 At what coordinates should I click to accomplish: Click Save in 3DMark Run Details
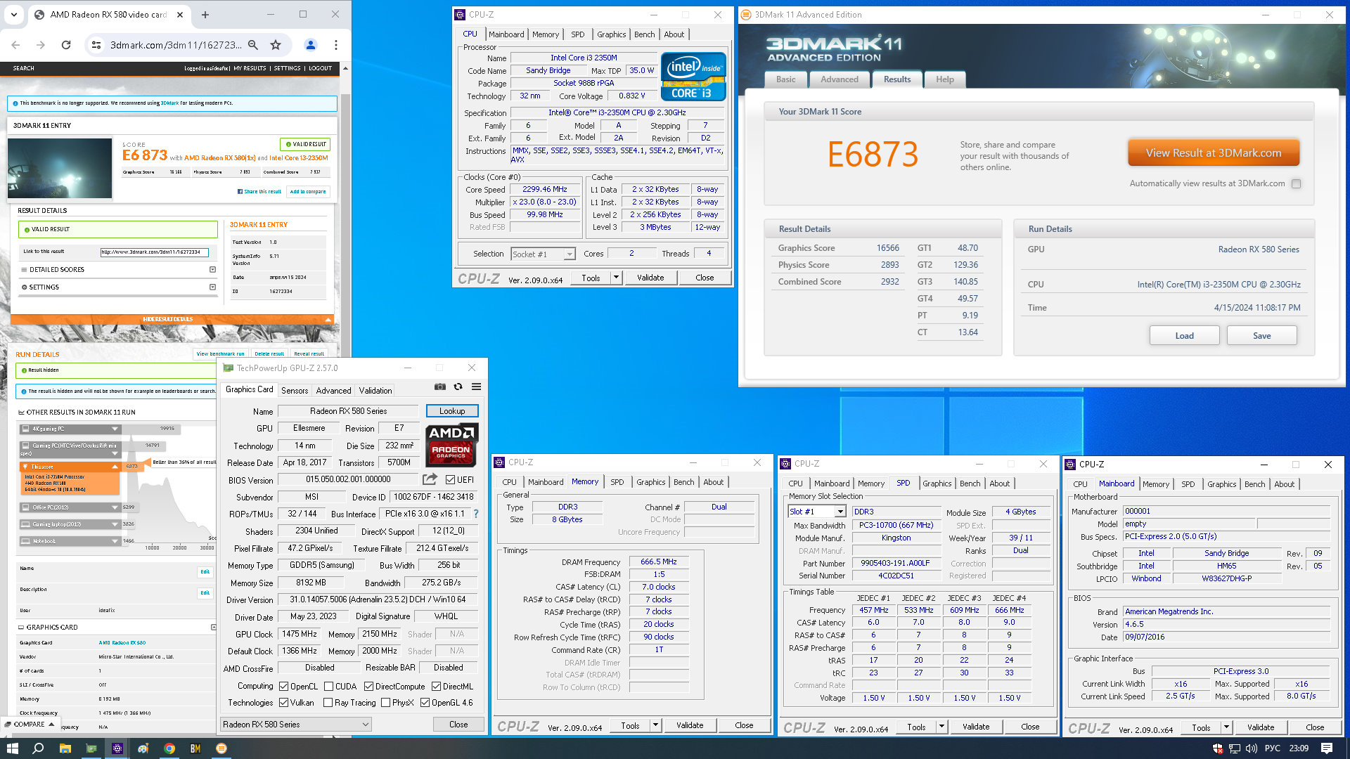pyautogui.click(x=1261, y=336)
